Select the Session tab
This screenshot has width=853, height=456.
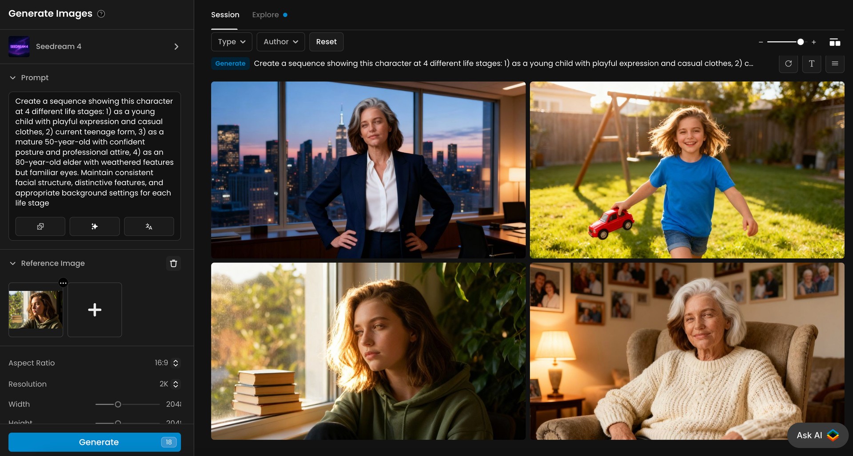225,15
